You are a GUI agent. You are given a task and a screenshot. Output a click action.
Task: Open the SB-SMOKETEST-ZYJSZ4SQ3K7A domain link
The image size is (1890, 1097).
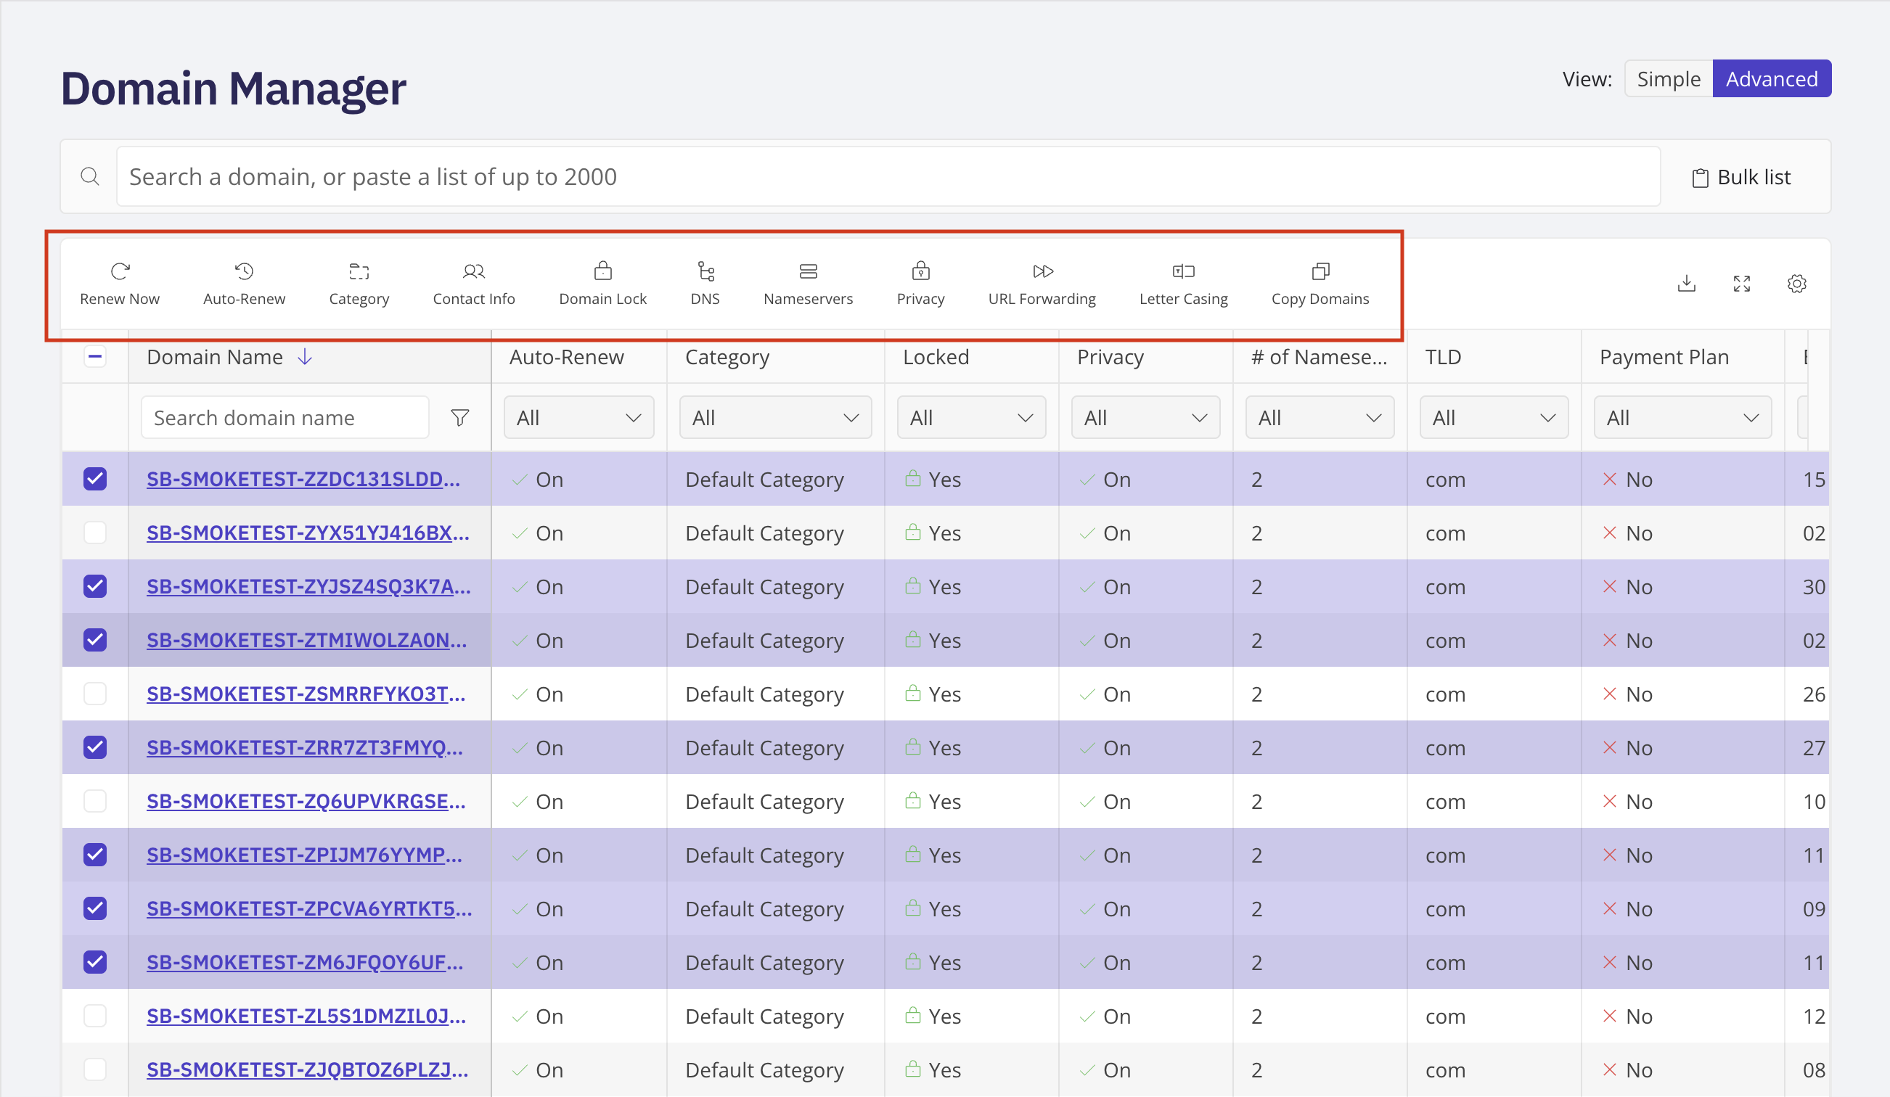[x=308, y=586]
